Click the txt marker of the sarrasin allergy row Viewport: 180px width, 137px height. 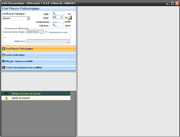[x=6, y=93]
